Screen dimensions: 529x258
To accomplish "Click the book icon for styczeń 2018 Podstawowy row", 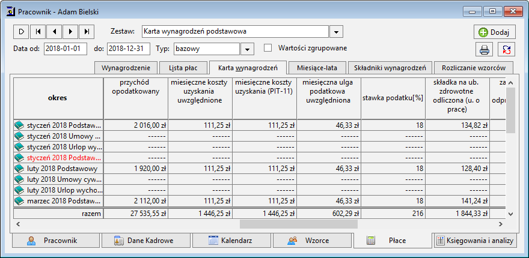I will (x=20, y=125).
